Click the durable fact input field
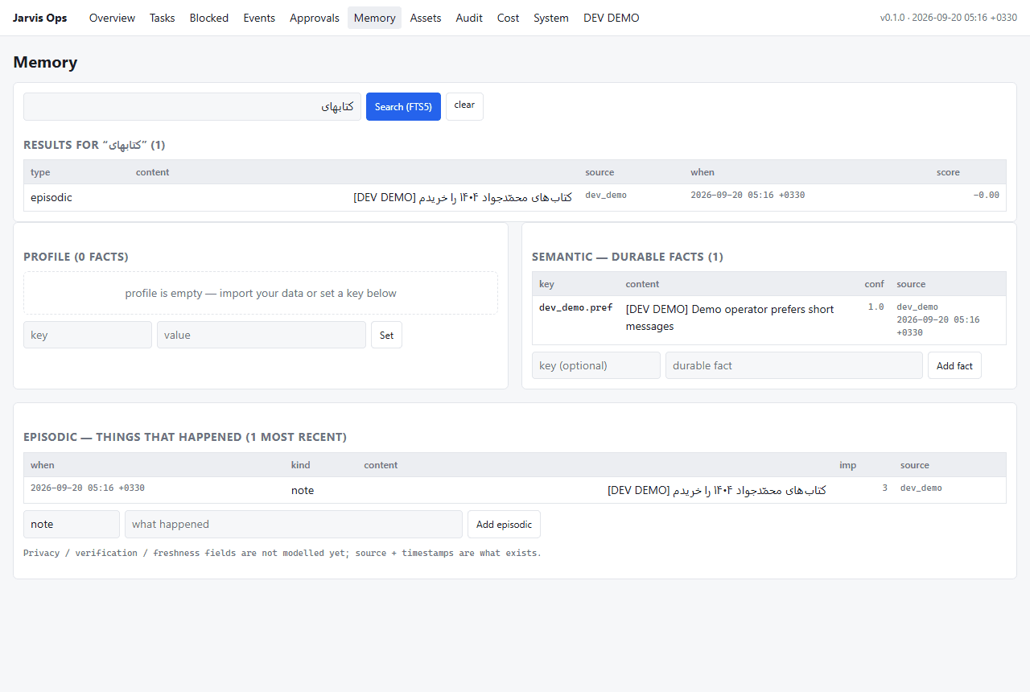1030x692 pixels. tap(794, 365)
